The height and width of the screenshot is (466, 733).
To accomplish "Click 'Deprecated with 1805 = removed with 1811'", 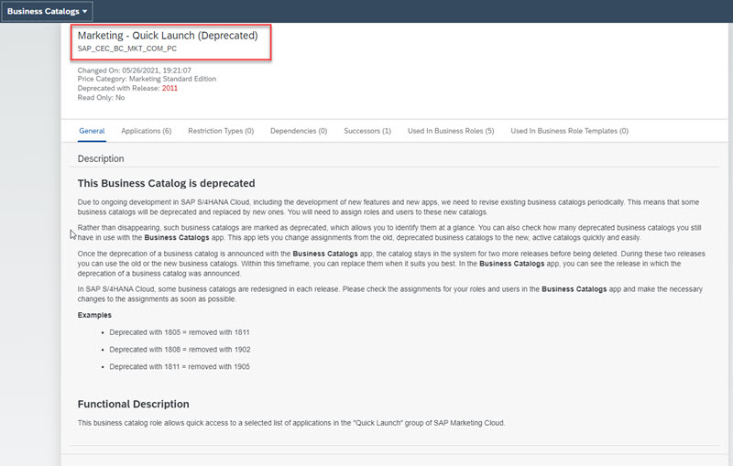I will pyautogui.click(x=180, y=332).
